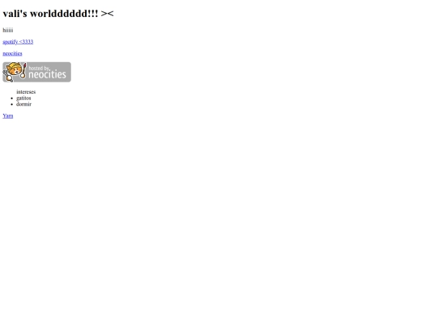Follow the neocities text link
The image size is (437, 327).
(12, 53)
